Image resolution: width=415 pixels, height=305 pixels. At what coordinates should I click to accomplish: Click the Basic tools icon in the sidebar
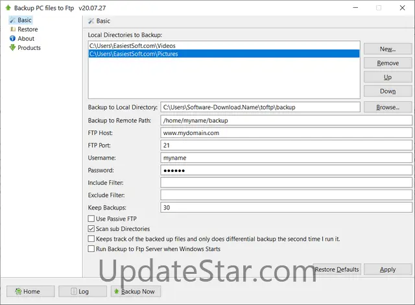(x=12, y=20)
